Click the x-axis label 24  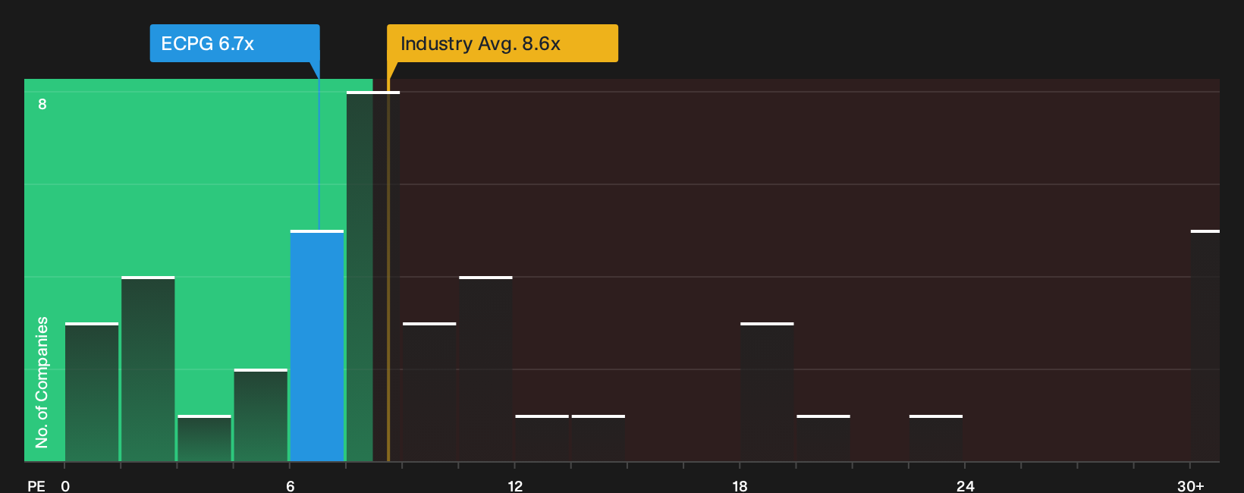965,485
